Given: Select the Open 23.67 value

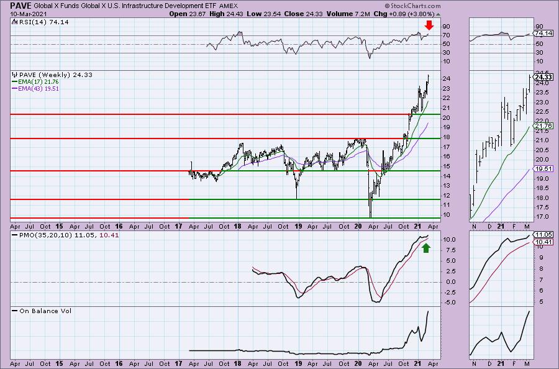Looking at the screenshot, I should coord(186,14).
